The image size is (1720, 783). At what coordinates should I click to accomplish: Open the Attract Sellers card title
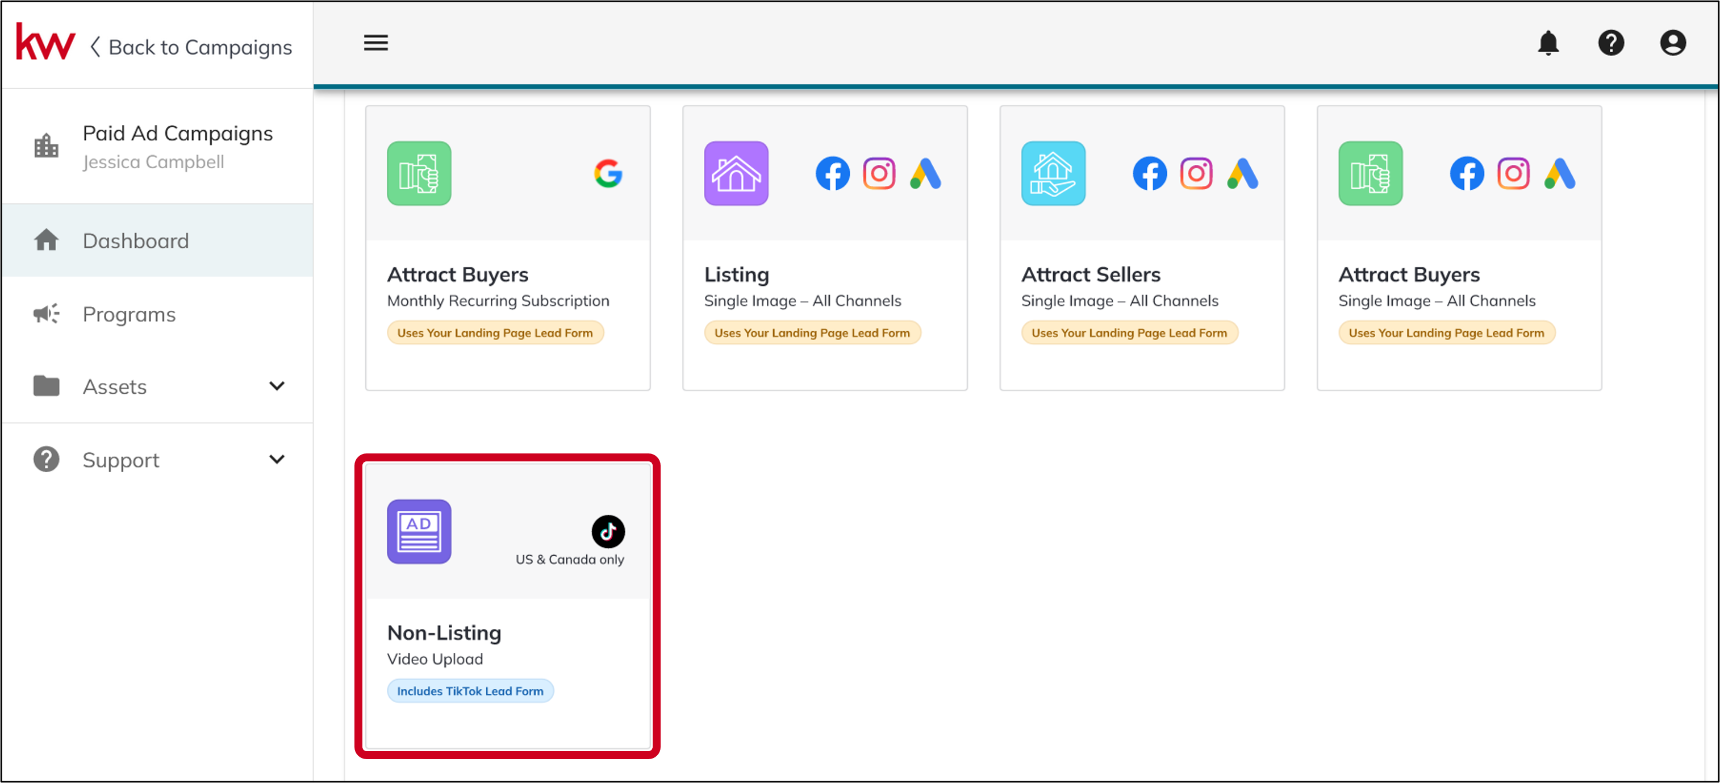click(x=1091, y=274)
